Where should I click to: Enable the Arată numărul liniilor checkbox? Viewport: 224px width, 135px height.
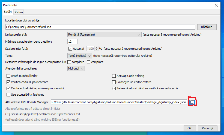click(x=8, y=76)
